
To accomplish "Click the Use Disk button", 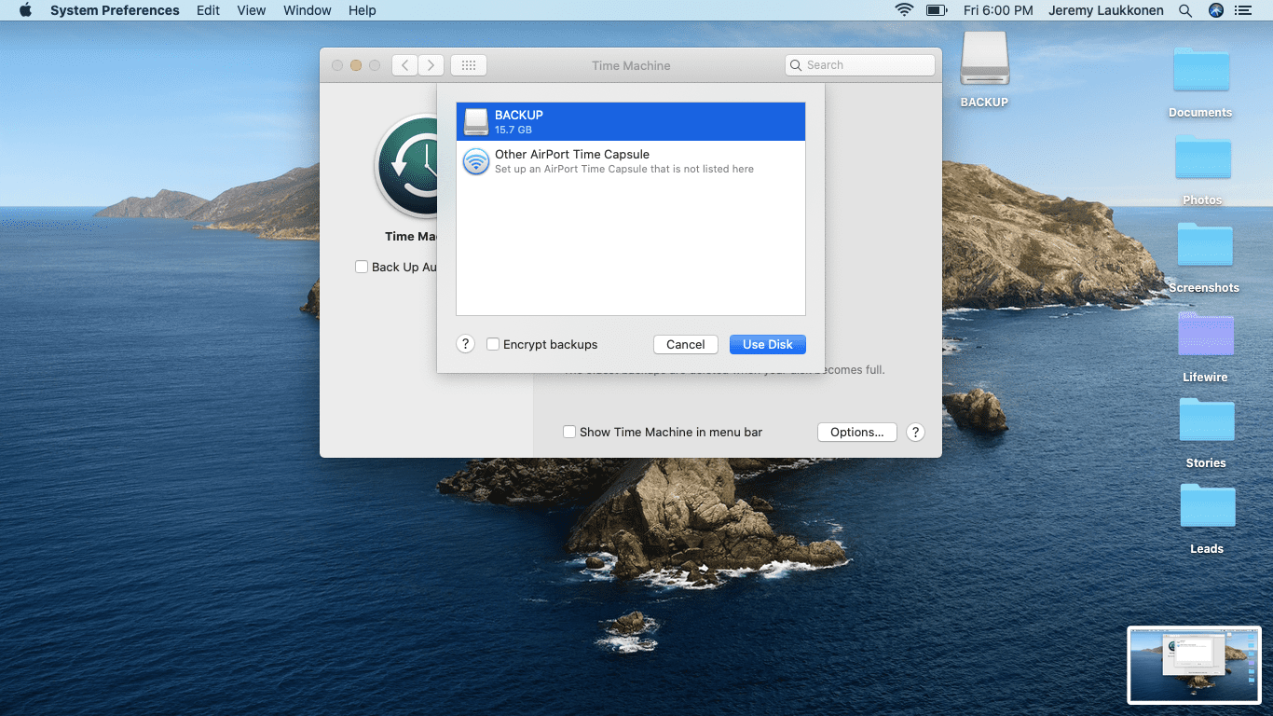I will coord(768,344).
